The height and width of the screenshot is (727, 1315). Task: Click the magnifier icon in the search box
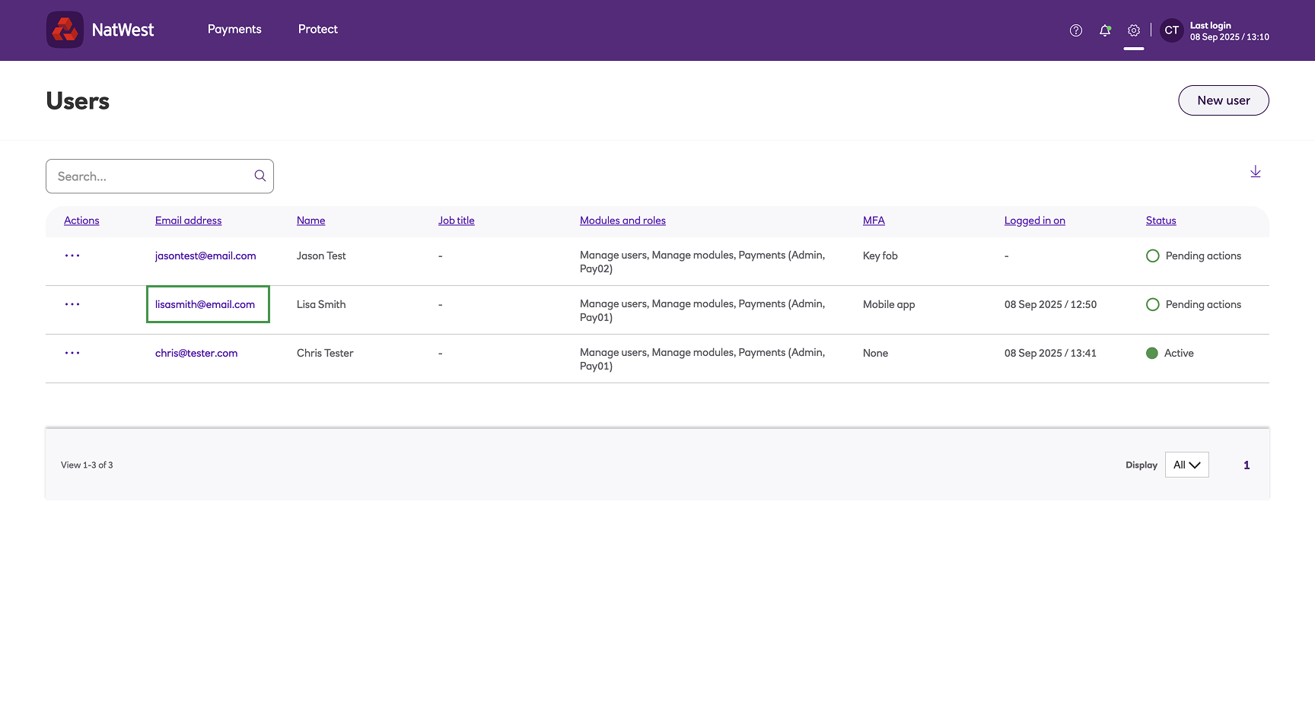tap(260, 176)
